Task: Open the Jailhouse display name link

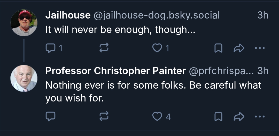Action: point(68,15)
